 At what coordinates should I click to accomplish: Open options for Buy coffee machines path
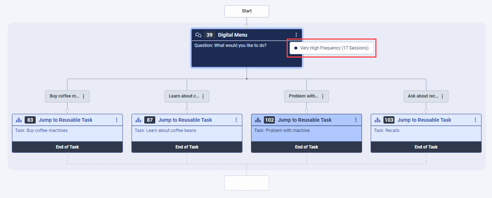84,96
